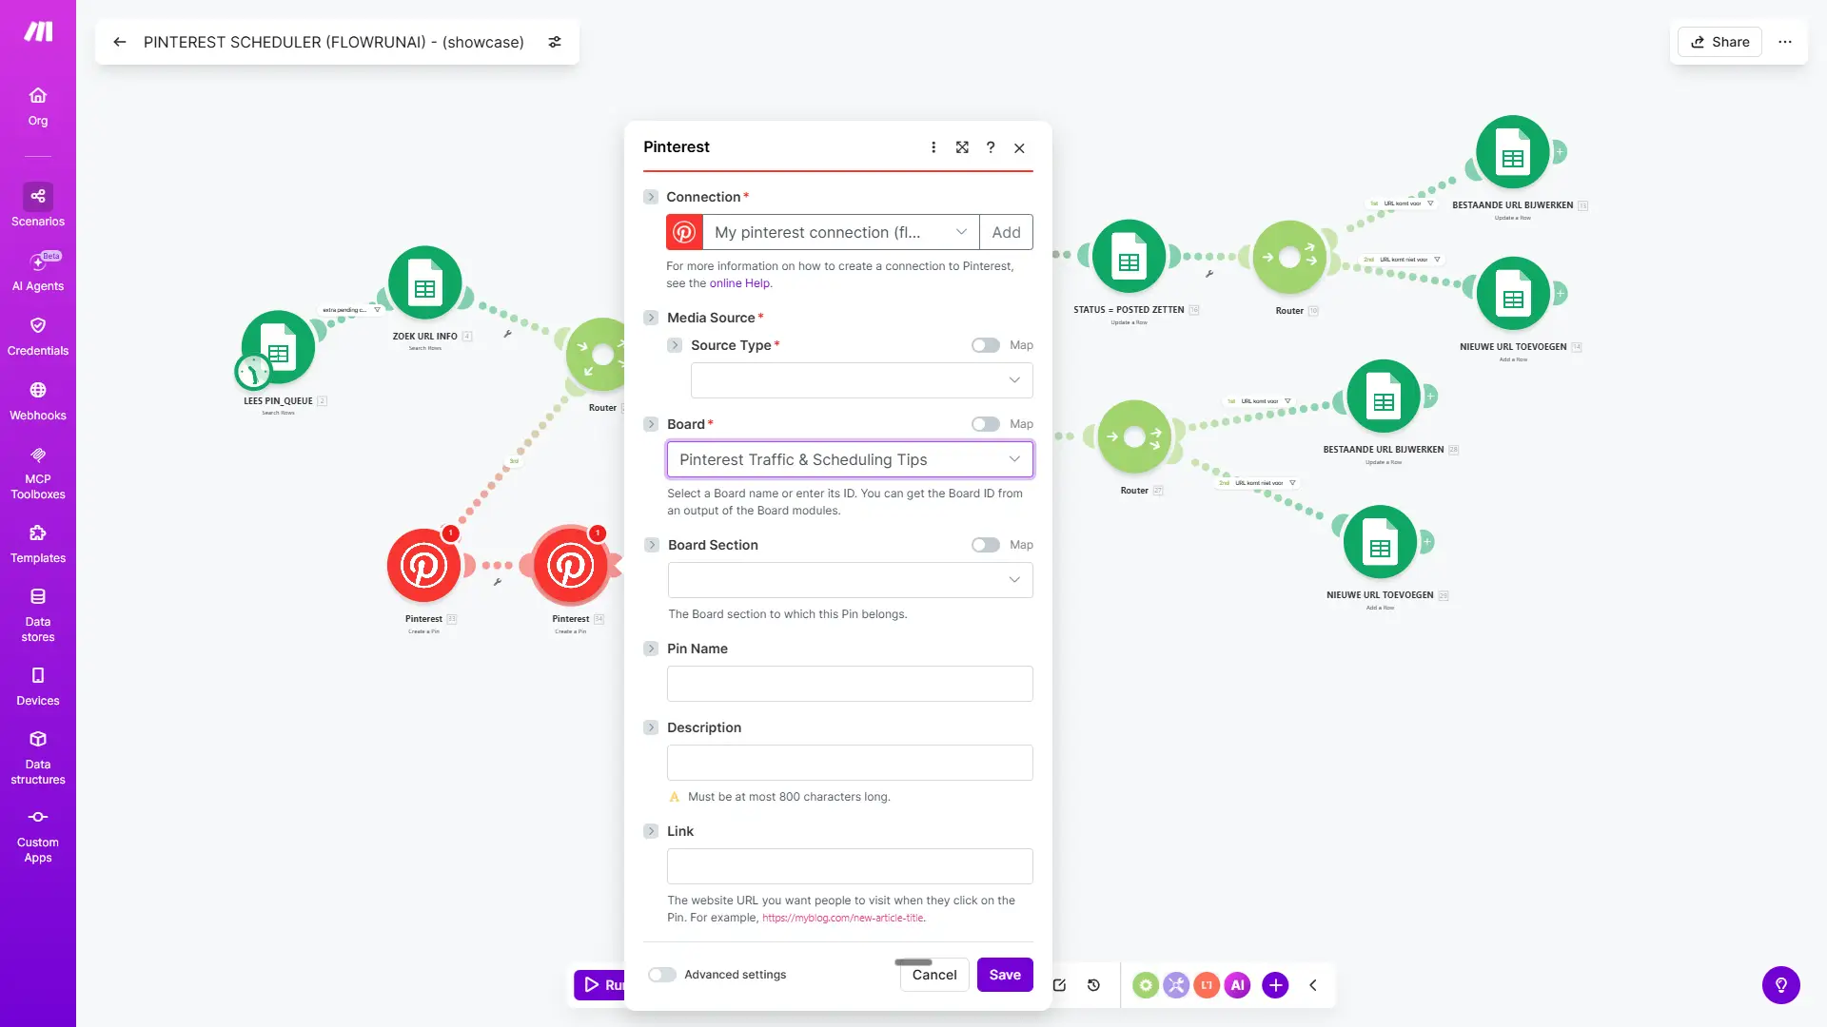Open the scenario history clock icon
Viewport: 1827px width, 1027px height.
1094,985
